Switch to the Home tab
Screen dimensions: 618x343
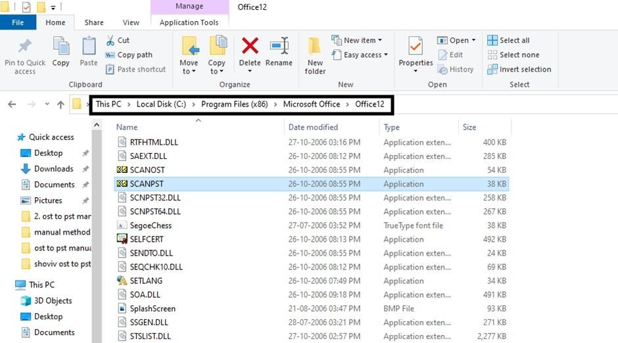tap(55, 22)
